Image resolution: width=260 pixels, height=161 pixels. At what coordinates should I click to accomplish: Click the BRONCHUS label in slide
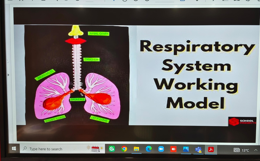pos(77,99)
